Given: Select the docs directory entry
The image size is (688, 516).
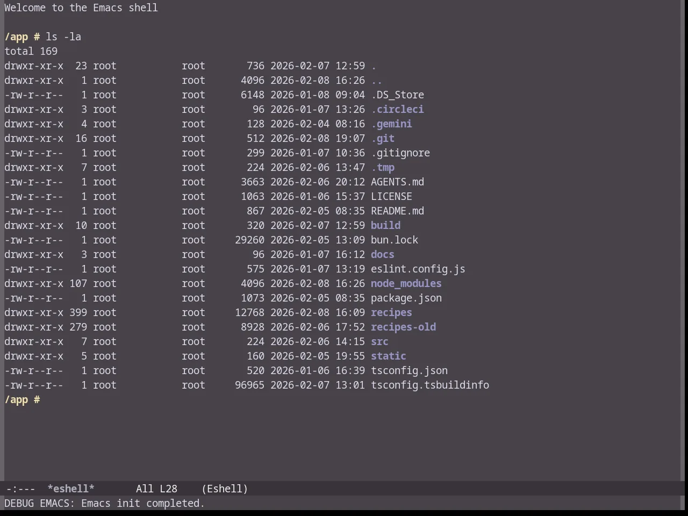Looking at the screenshot, I should point(383,254).
